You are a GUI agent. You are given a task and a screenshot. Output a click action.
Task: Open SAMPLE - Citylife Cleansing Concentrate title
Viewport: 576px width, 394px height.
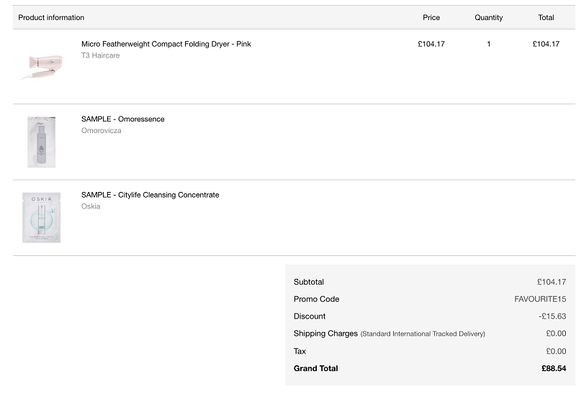[150, 195]
